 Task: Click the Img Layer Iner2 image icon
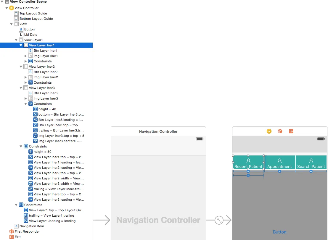click(x=30, y=77)
